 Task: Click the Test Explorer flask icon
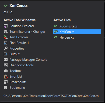tap(6, 37)
